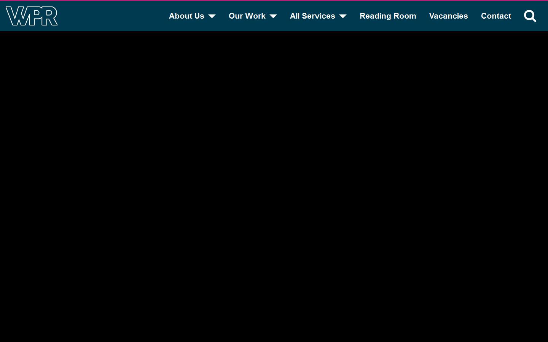Viewport: 548px width, 342px height.
Task: Click the triangle beside All Services
Action: 343,16
